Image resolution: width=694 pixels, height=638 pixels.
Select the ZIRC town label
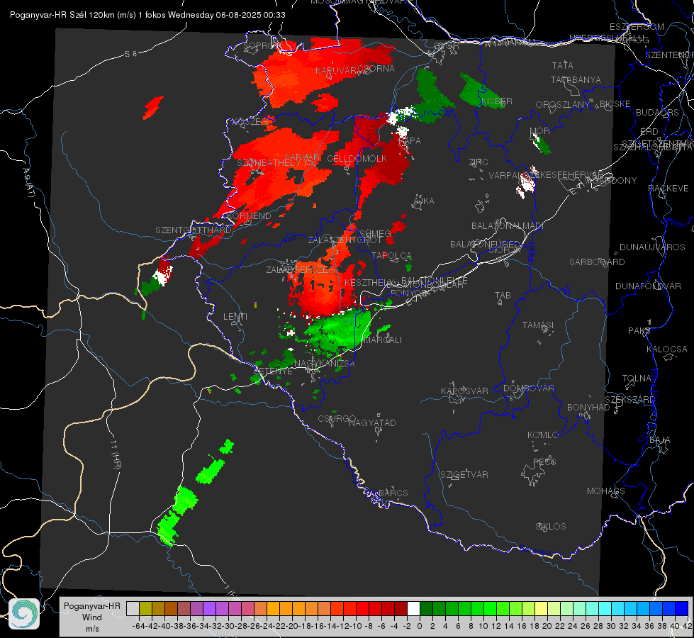(478, 162)
